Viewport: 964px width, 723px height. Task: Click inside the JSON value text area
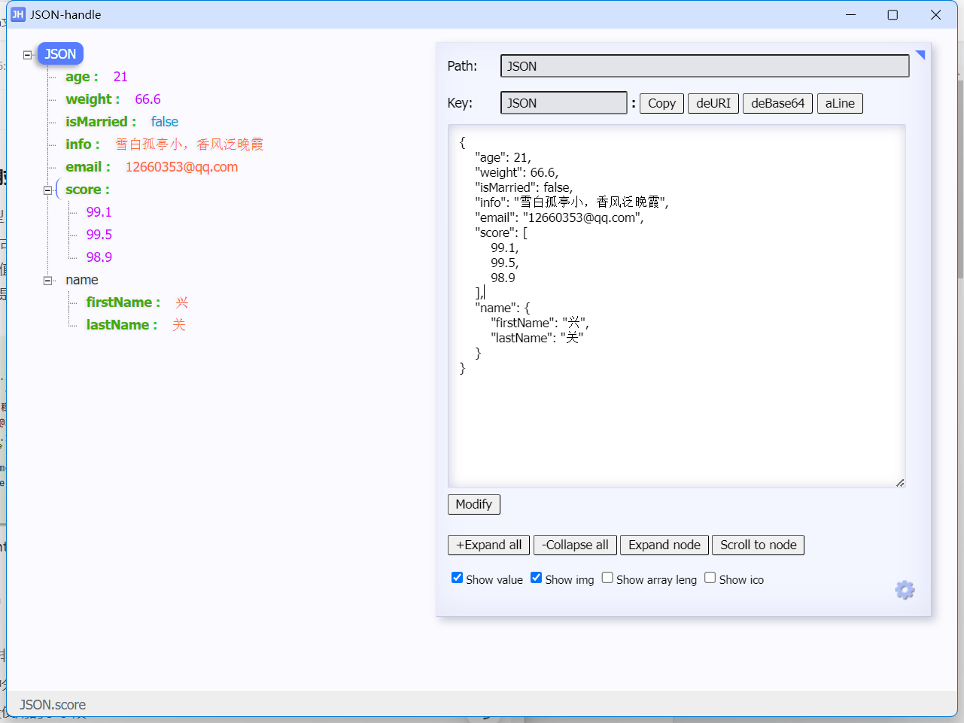coord(677,306)
